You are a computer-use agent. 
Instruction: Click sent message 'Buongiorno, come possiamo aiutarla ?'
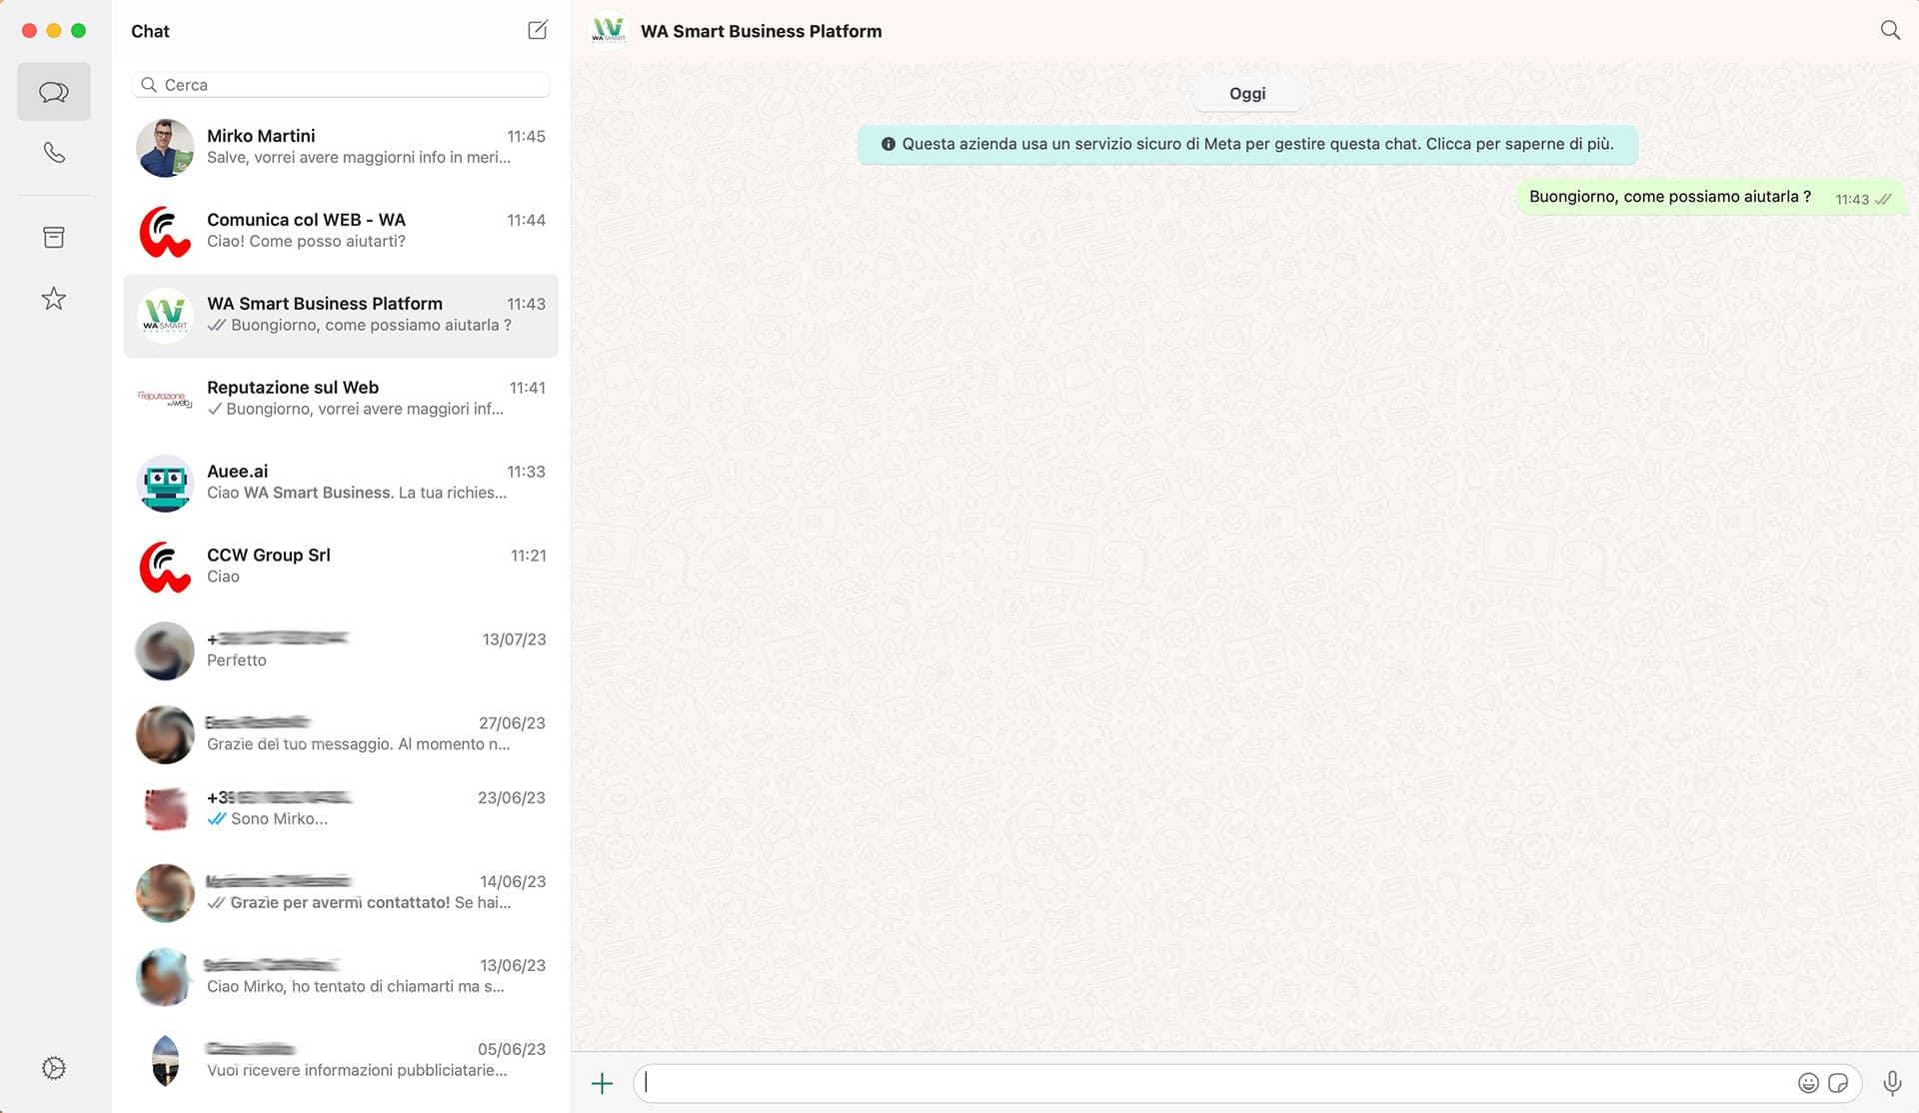pyautogui.click(x=1710, y=197)
